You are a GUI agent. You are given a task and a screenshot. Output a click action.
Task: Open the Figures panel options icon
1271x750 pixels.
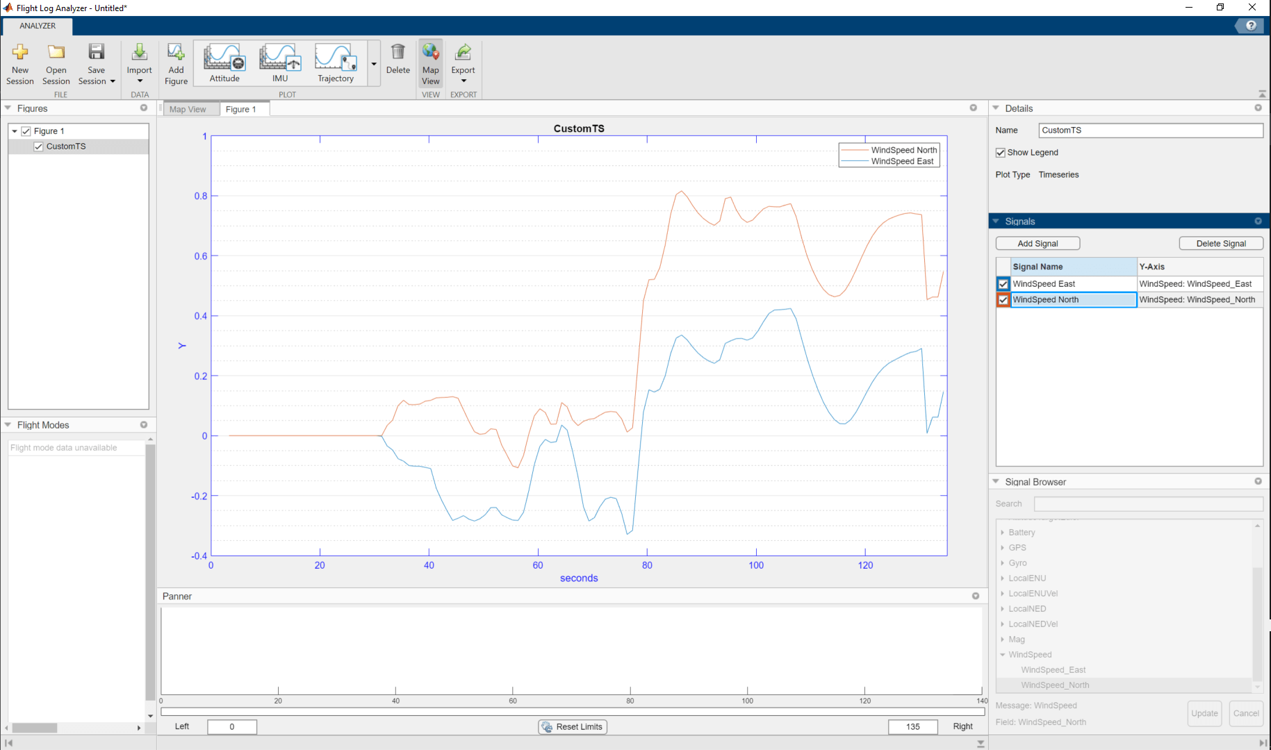coord(144,108)
